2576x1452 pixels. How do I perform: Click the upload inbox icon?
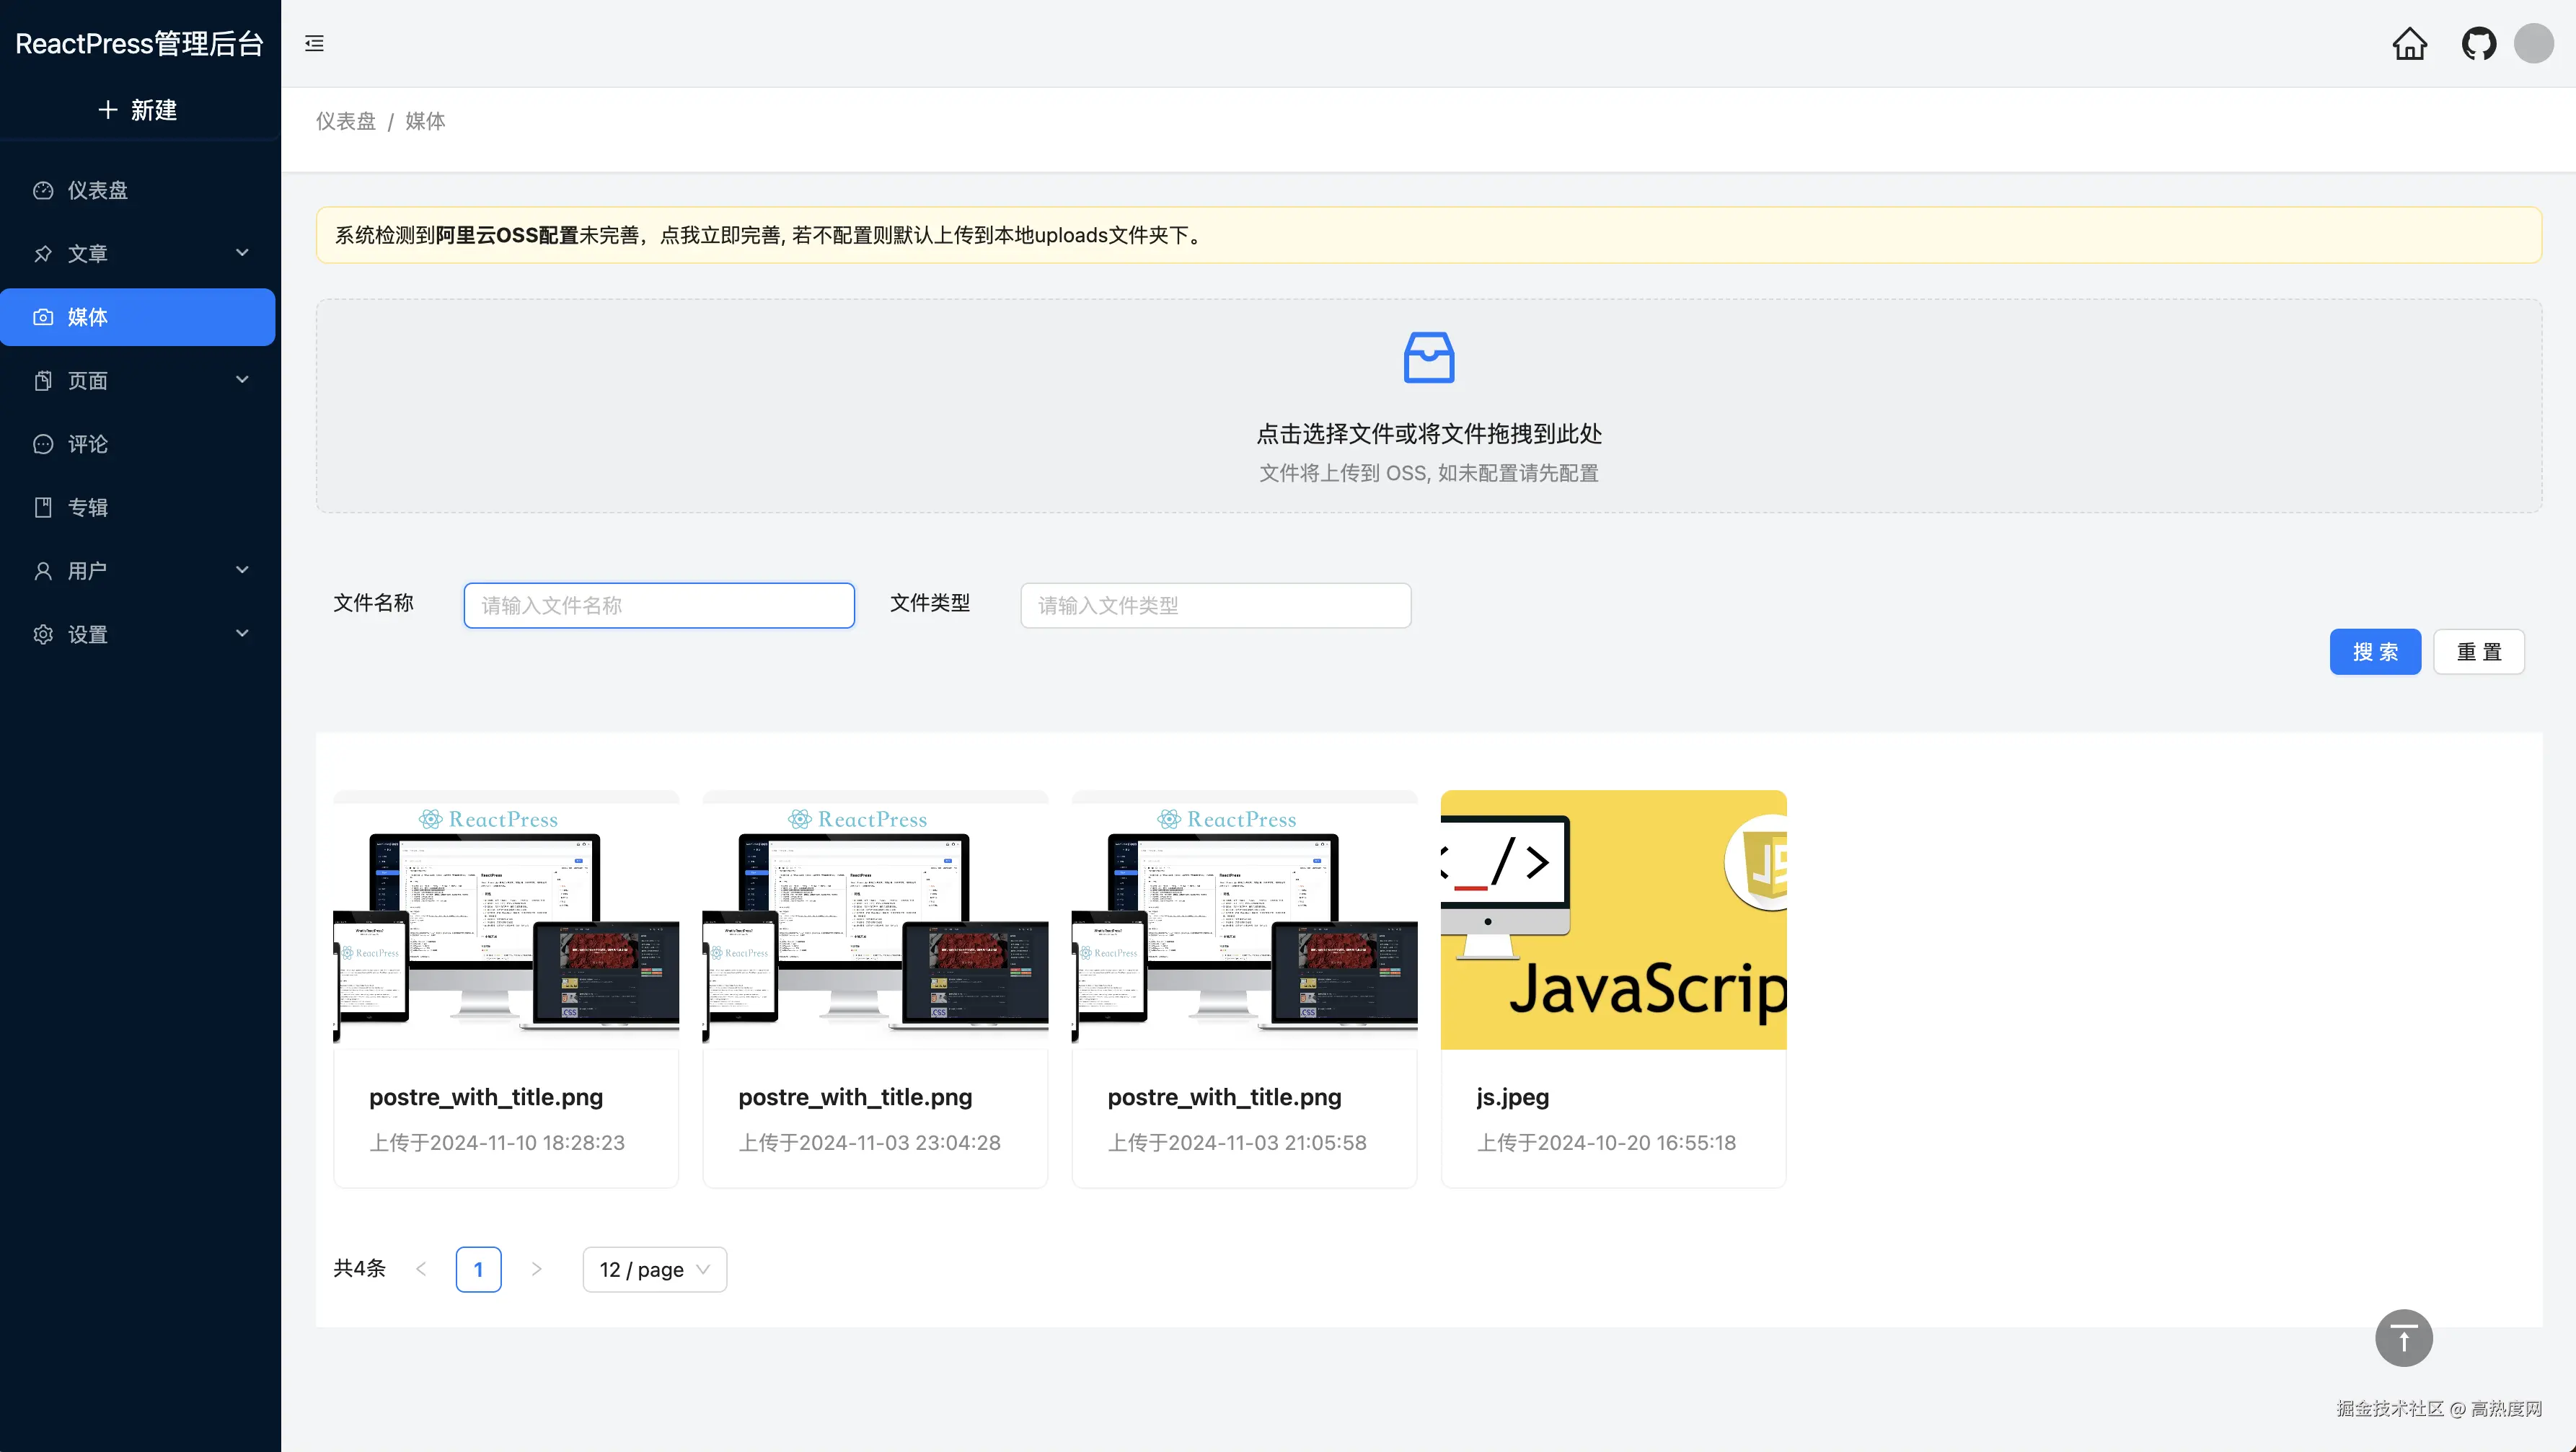[1428, 357]
